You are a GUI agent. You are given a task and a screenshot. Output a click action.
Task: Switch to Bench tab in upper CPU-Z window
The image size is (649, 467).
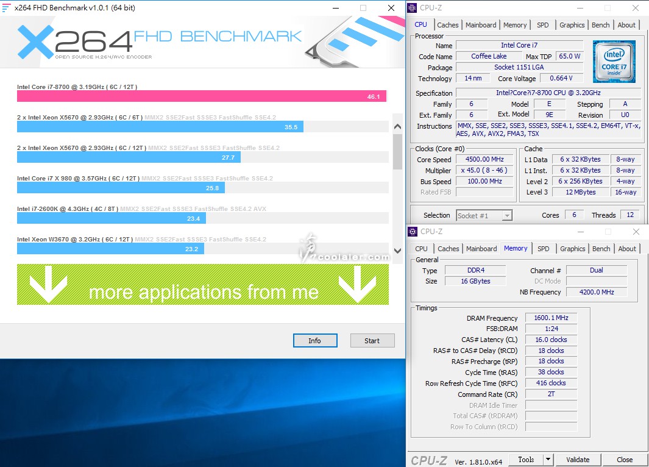click(x=601, y=25)
